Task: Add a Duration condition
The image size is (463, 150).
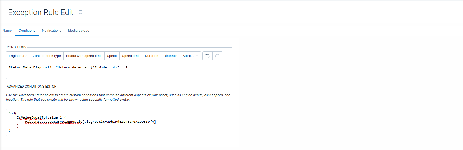Action: [152, 56]
